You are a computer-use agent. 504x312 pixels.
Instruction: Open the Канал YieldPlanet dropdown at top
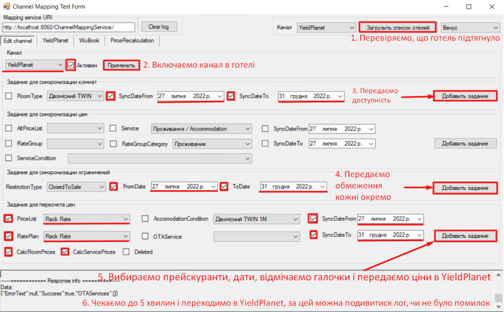tap(351, 28)
